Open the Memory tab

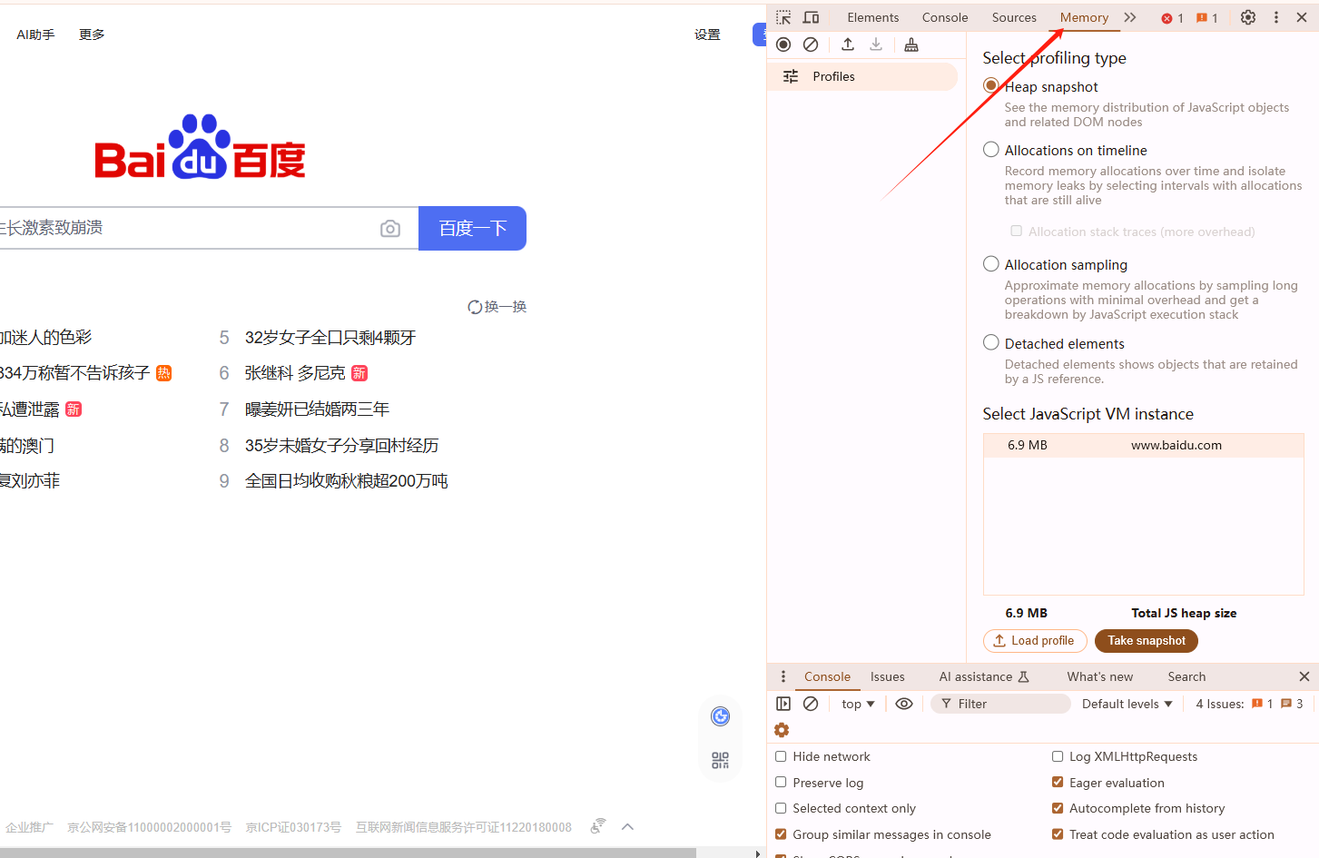1084,17
